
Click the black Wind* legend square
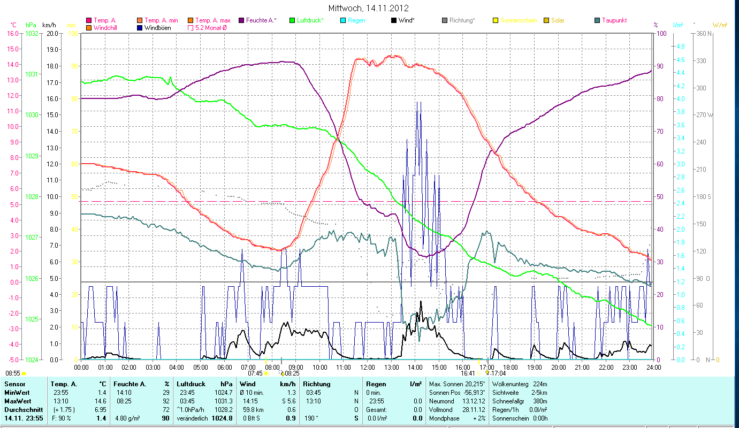pos(394,20)
